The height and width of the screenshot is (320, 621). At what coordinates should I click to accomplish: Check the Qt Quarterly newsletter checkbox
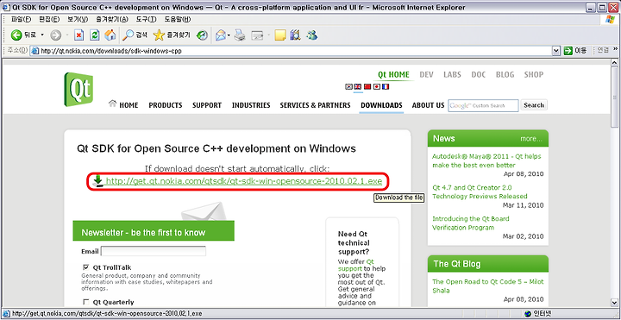pyautogui.click(x=86, y=302)
